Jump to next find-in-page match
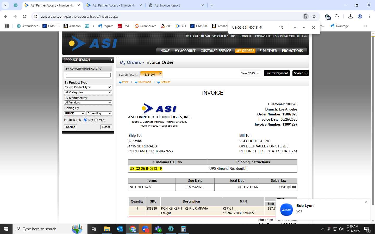 [x=304, y=28]
